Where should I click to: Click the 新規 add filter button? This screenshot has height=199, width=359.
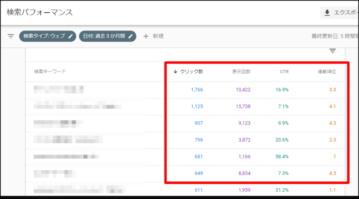153,36
